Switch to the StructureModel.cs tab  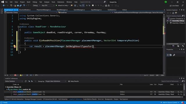pyautogui.click(x=25, y=10)
